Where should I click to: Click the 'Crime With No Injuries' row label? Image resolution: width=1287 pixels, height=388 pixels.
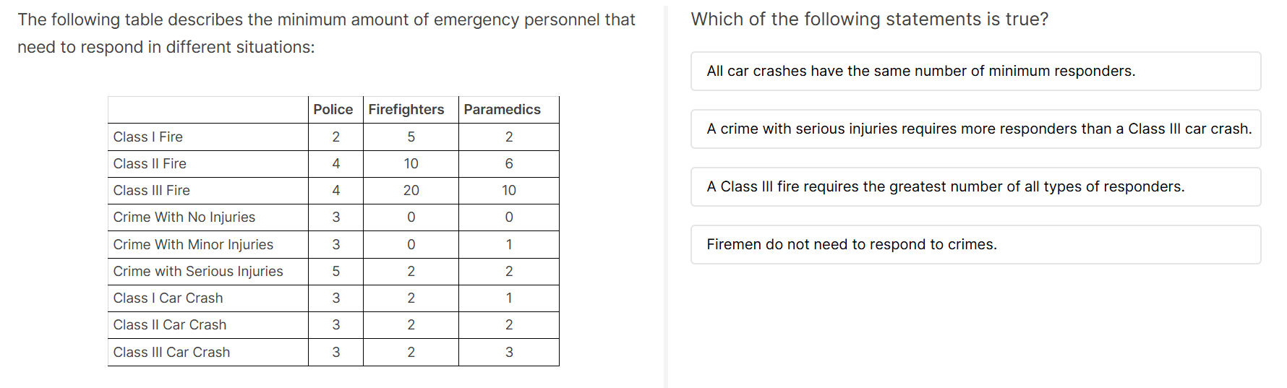point(184,217)
